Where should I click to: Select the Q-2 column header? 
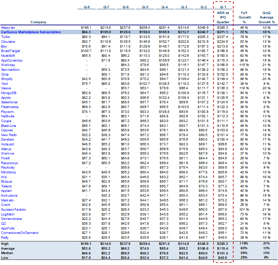click(x=203, y=7)
